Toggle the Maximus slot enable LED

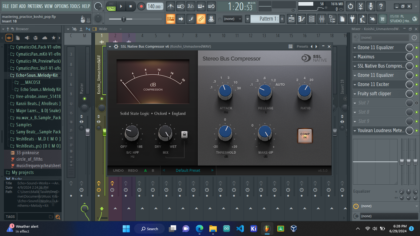tap(417, 57)
